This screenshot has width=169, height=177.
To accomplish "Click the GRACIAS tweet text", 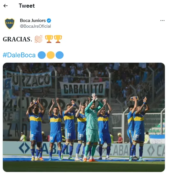I will [18, 39].
